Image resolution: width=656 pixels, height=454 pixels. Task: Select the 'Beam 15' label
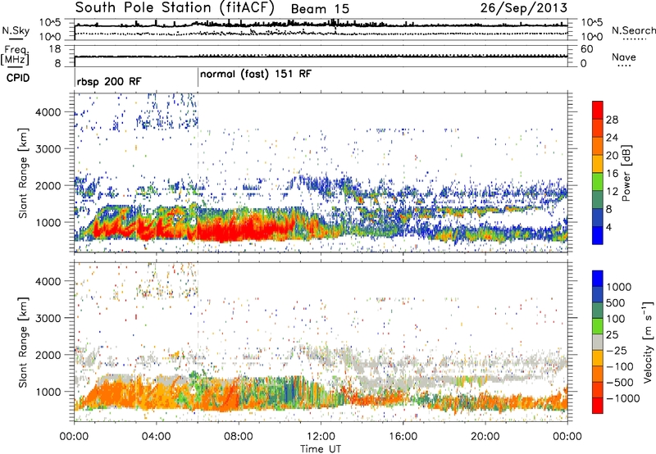[320, 9]
